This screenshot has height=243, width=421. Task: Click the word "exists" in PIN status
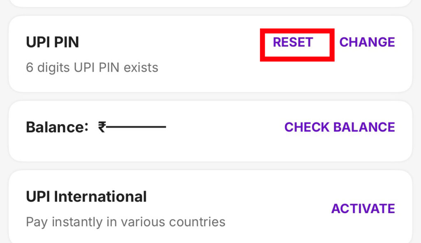pyautogui.click(x=141, y=67)
